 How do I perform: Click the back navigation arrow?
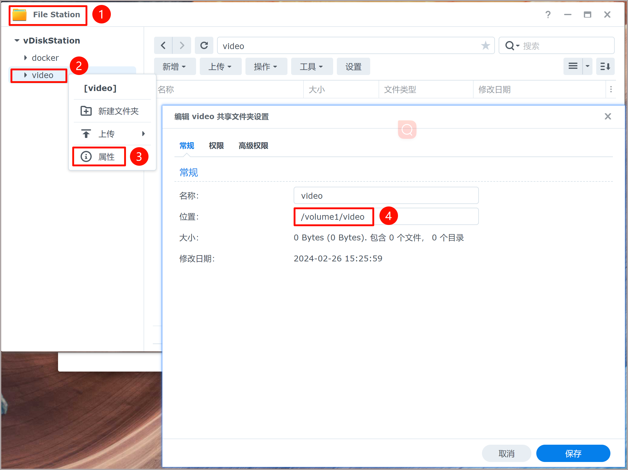point(163,46)
